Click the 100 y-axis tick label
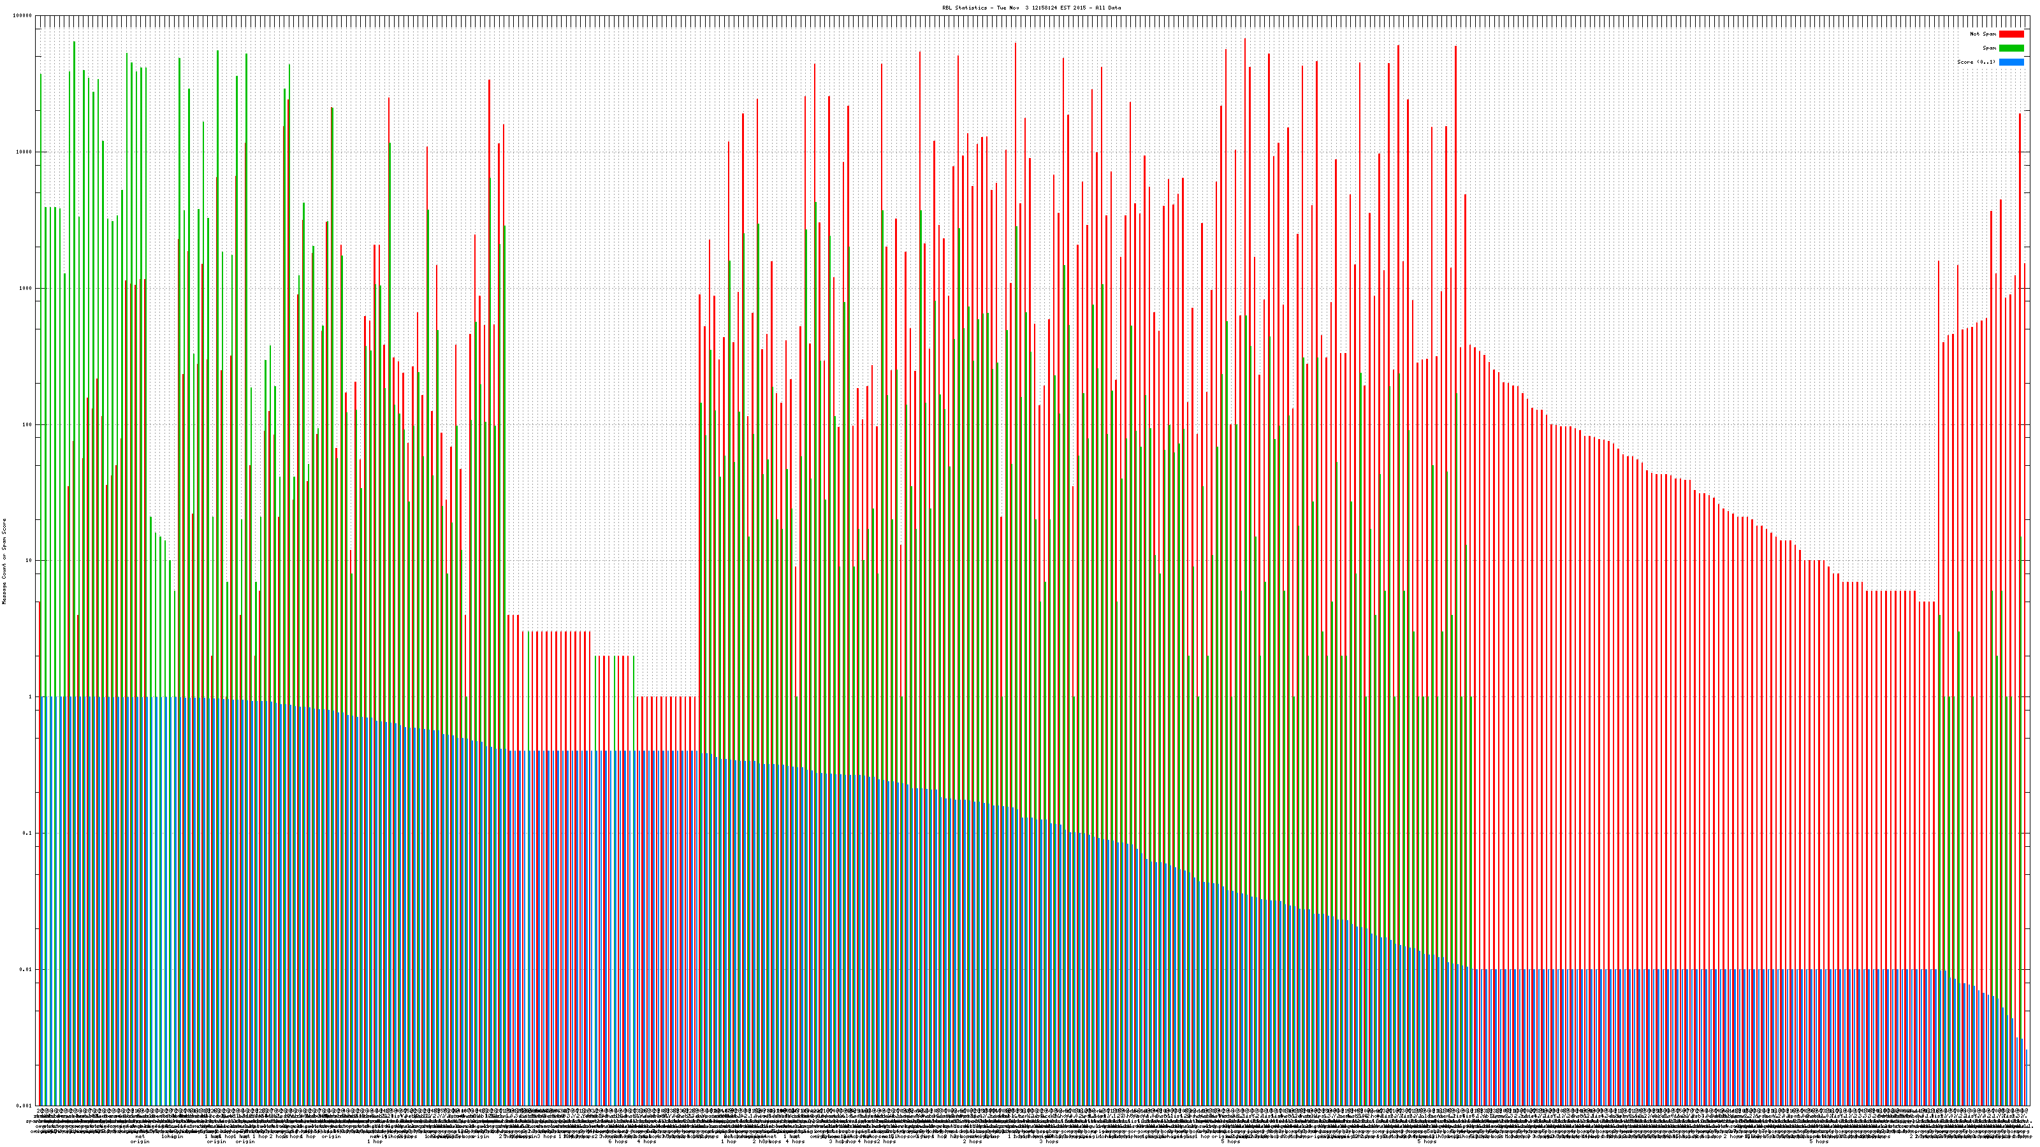Viewport: 2040px width, 1147px height. coord(27,424)
